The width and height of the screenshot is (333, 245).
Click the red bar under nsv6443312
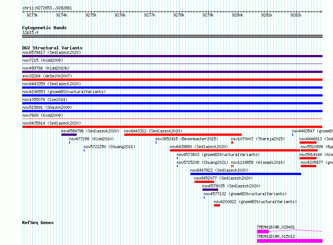click(183, 135)
